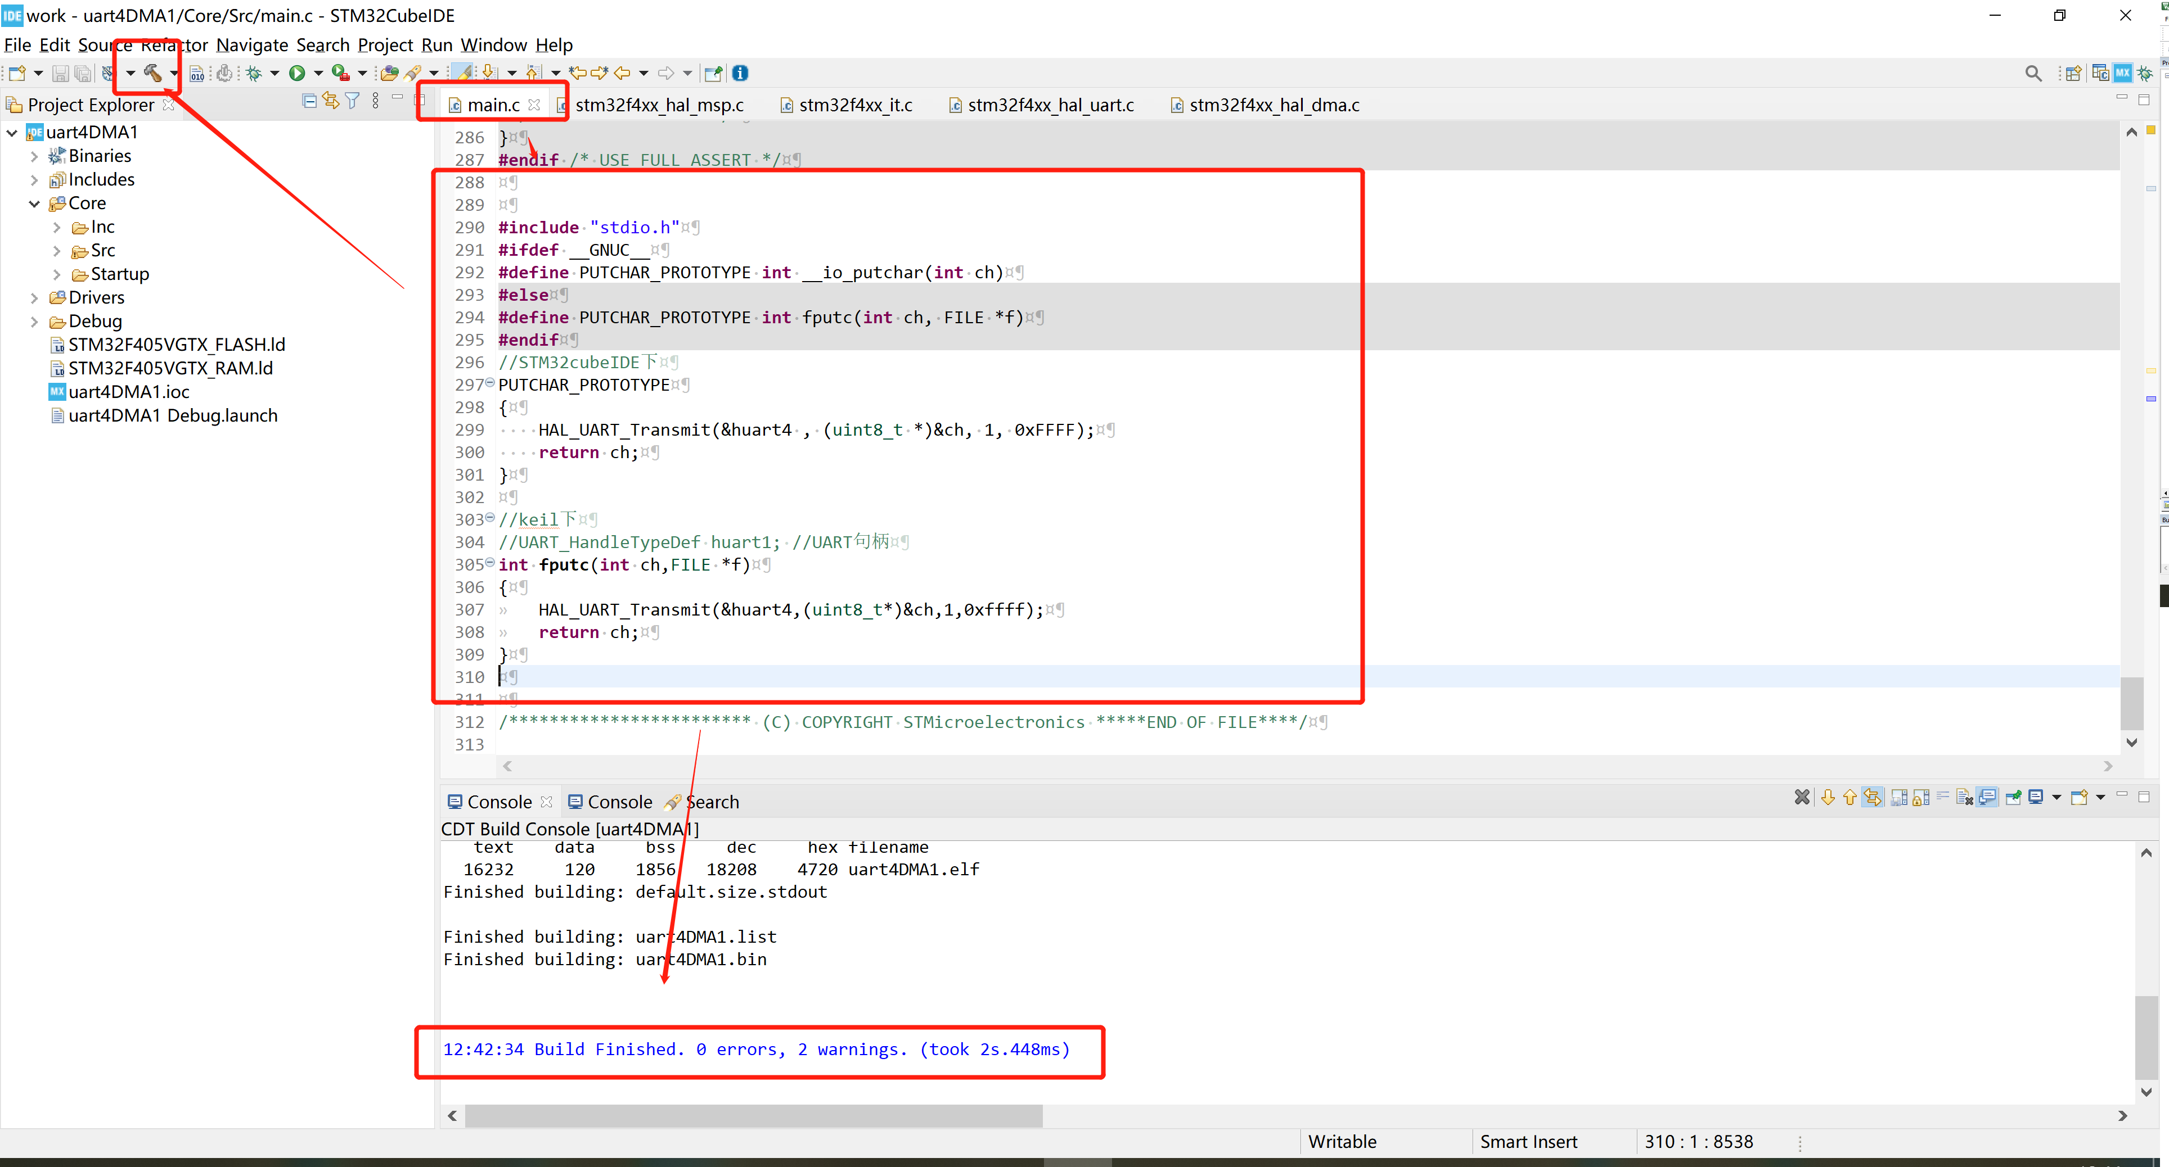2169x1167 pixels.
Task: Remove the launch with the gray X icon
Action: [1802, 798]
